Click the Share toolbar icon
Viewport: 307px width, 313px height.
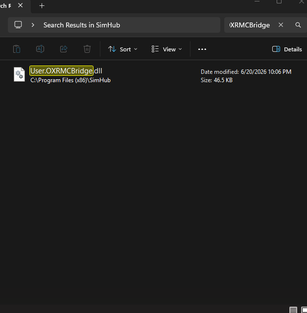64,49
